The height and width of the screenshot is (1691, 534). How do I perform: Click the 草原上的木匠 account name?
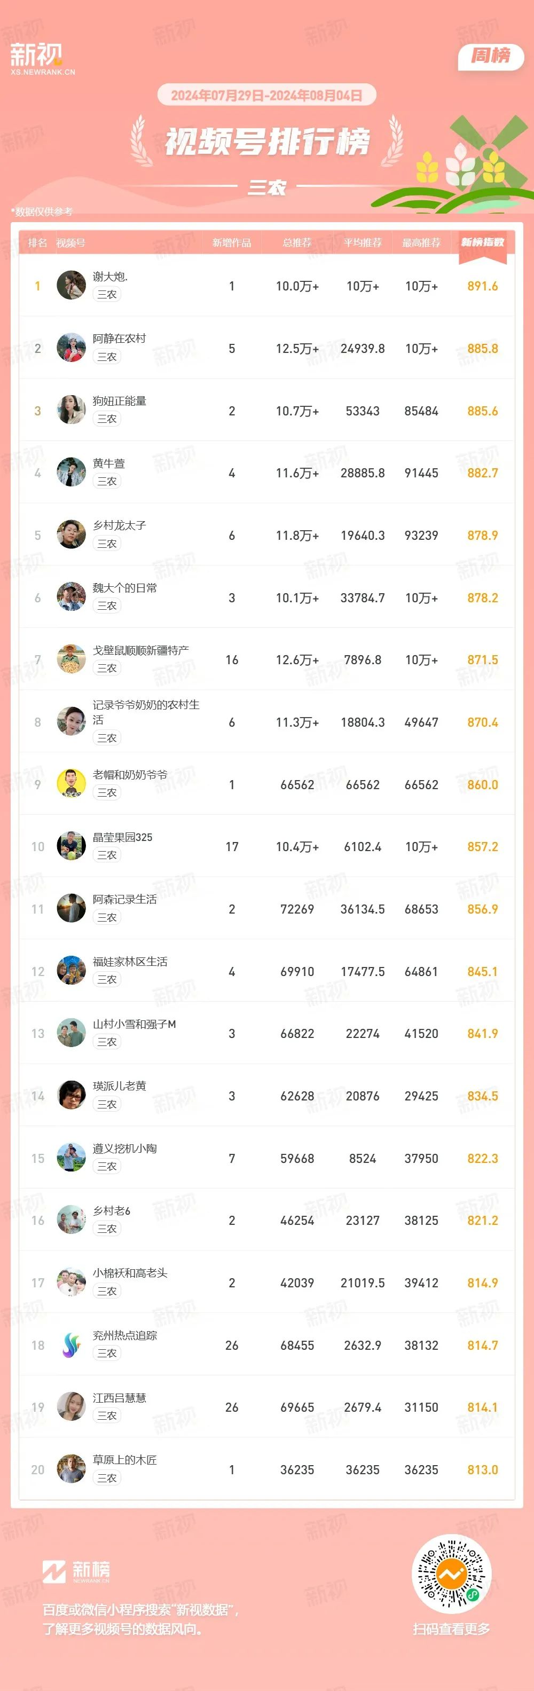[125, 1460]
